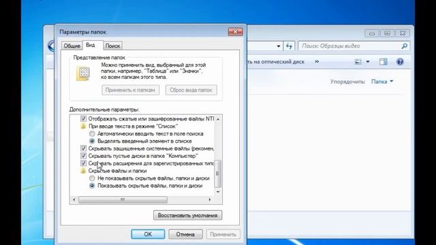This screenshot has width=436, height=245.
Task: Maximize the Explorer window
Action: pos(387,33)
